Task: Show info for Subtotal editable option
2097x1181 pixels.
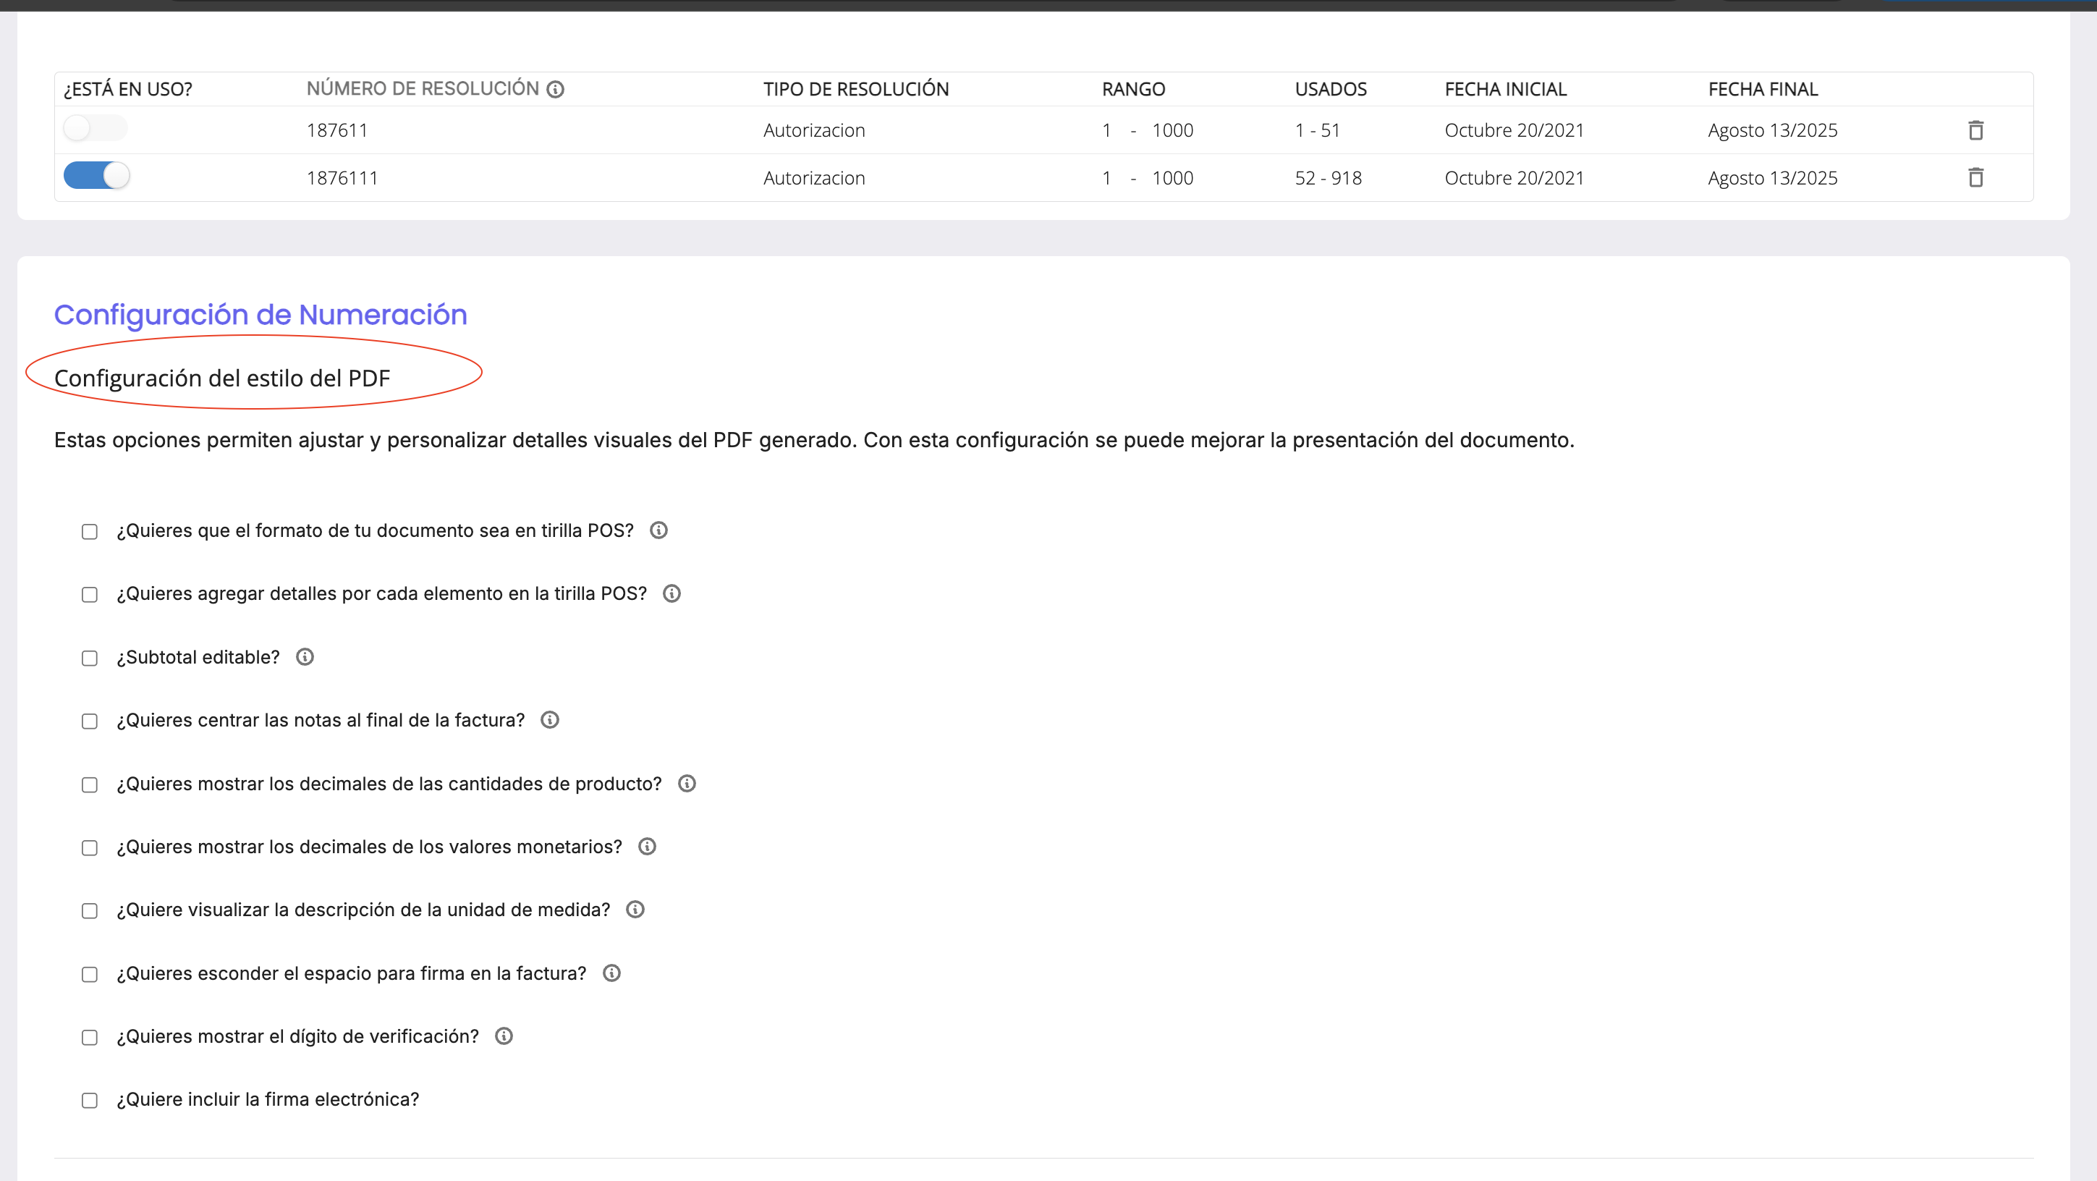Action: [x=305, y=657]
